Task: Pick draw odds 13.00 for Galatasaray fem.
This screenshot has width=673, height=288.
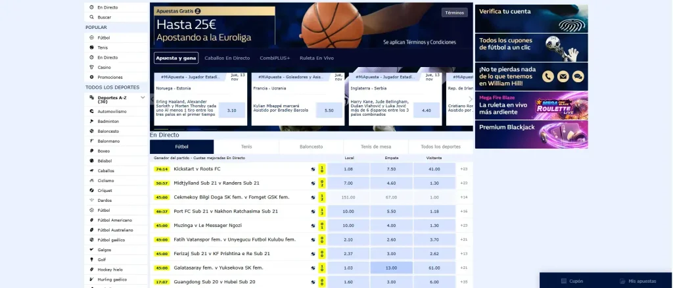Action: click(392, 268)
